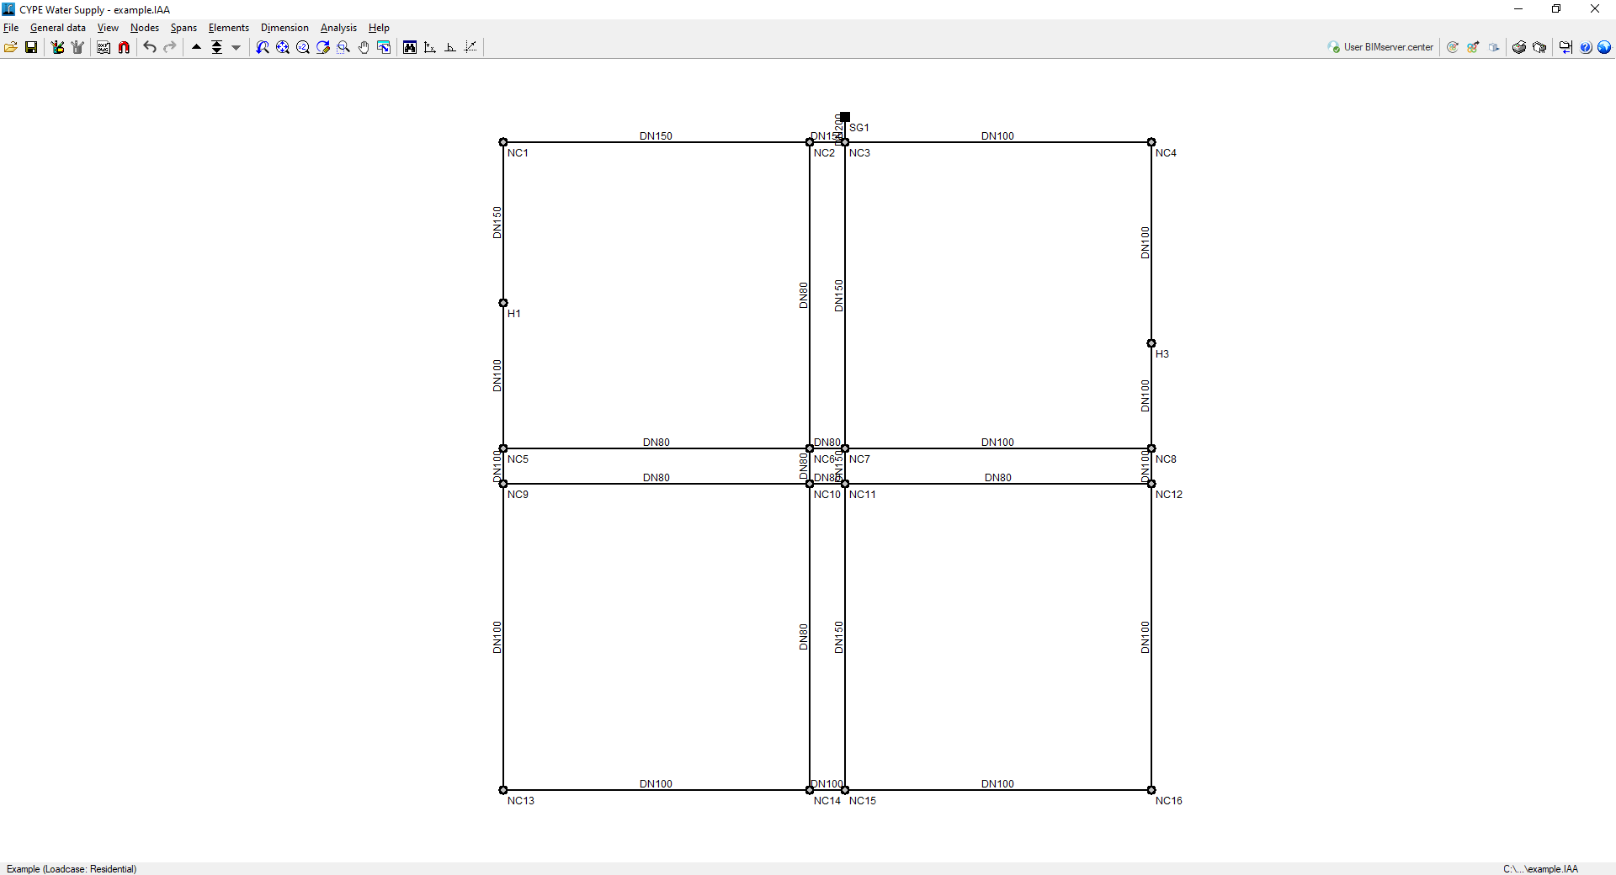The height and width of the screenshot is (875, 1616).
Task: Click the redraw view icon
Action: pos(323,47)
